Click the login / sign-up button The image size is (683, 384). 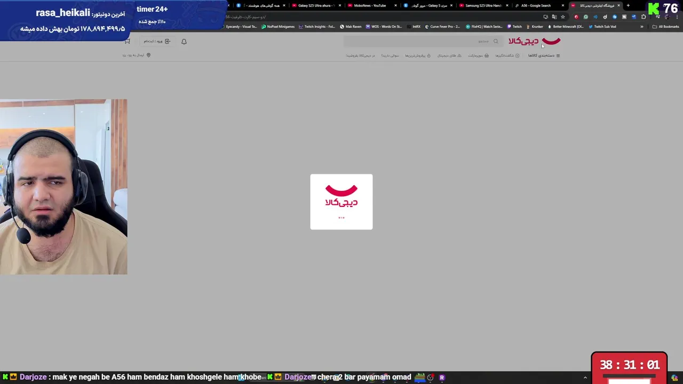point(157,41)
